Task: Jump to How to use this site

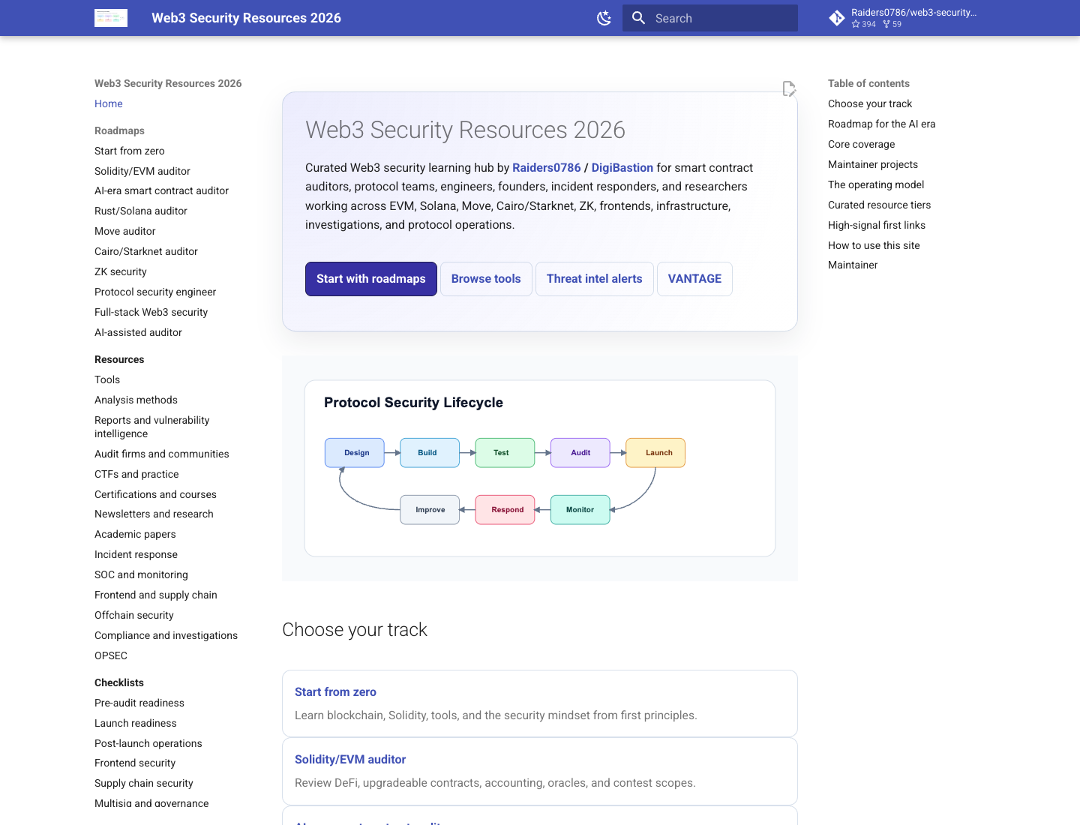Action: pos(874,245)
